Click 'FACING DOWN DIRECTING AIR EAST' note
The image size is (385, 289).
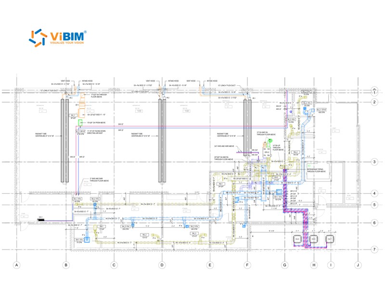tap(96, 132)
